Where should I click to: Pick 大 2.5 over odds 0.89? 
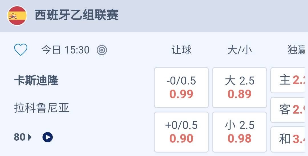(240, 88)
